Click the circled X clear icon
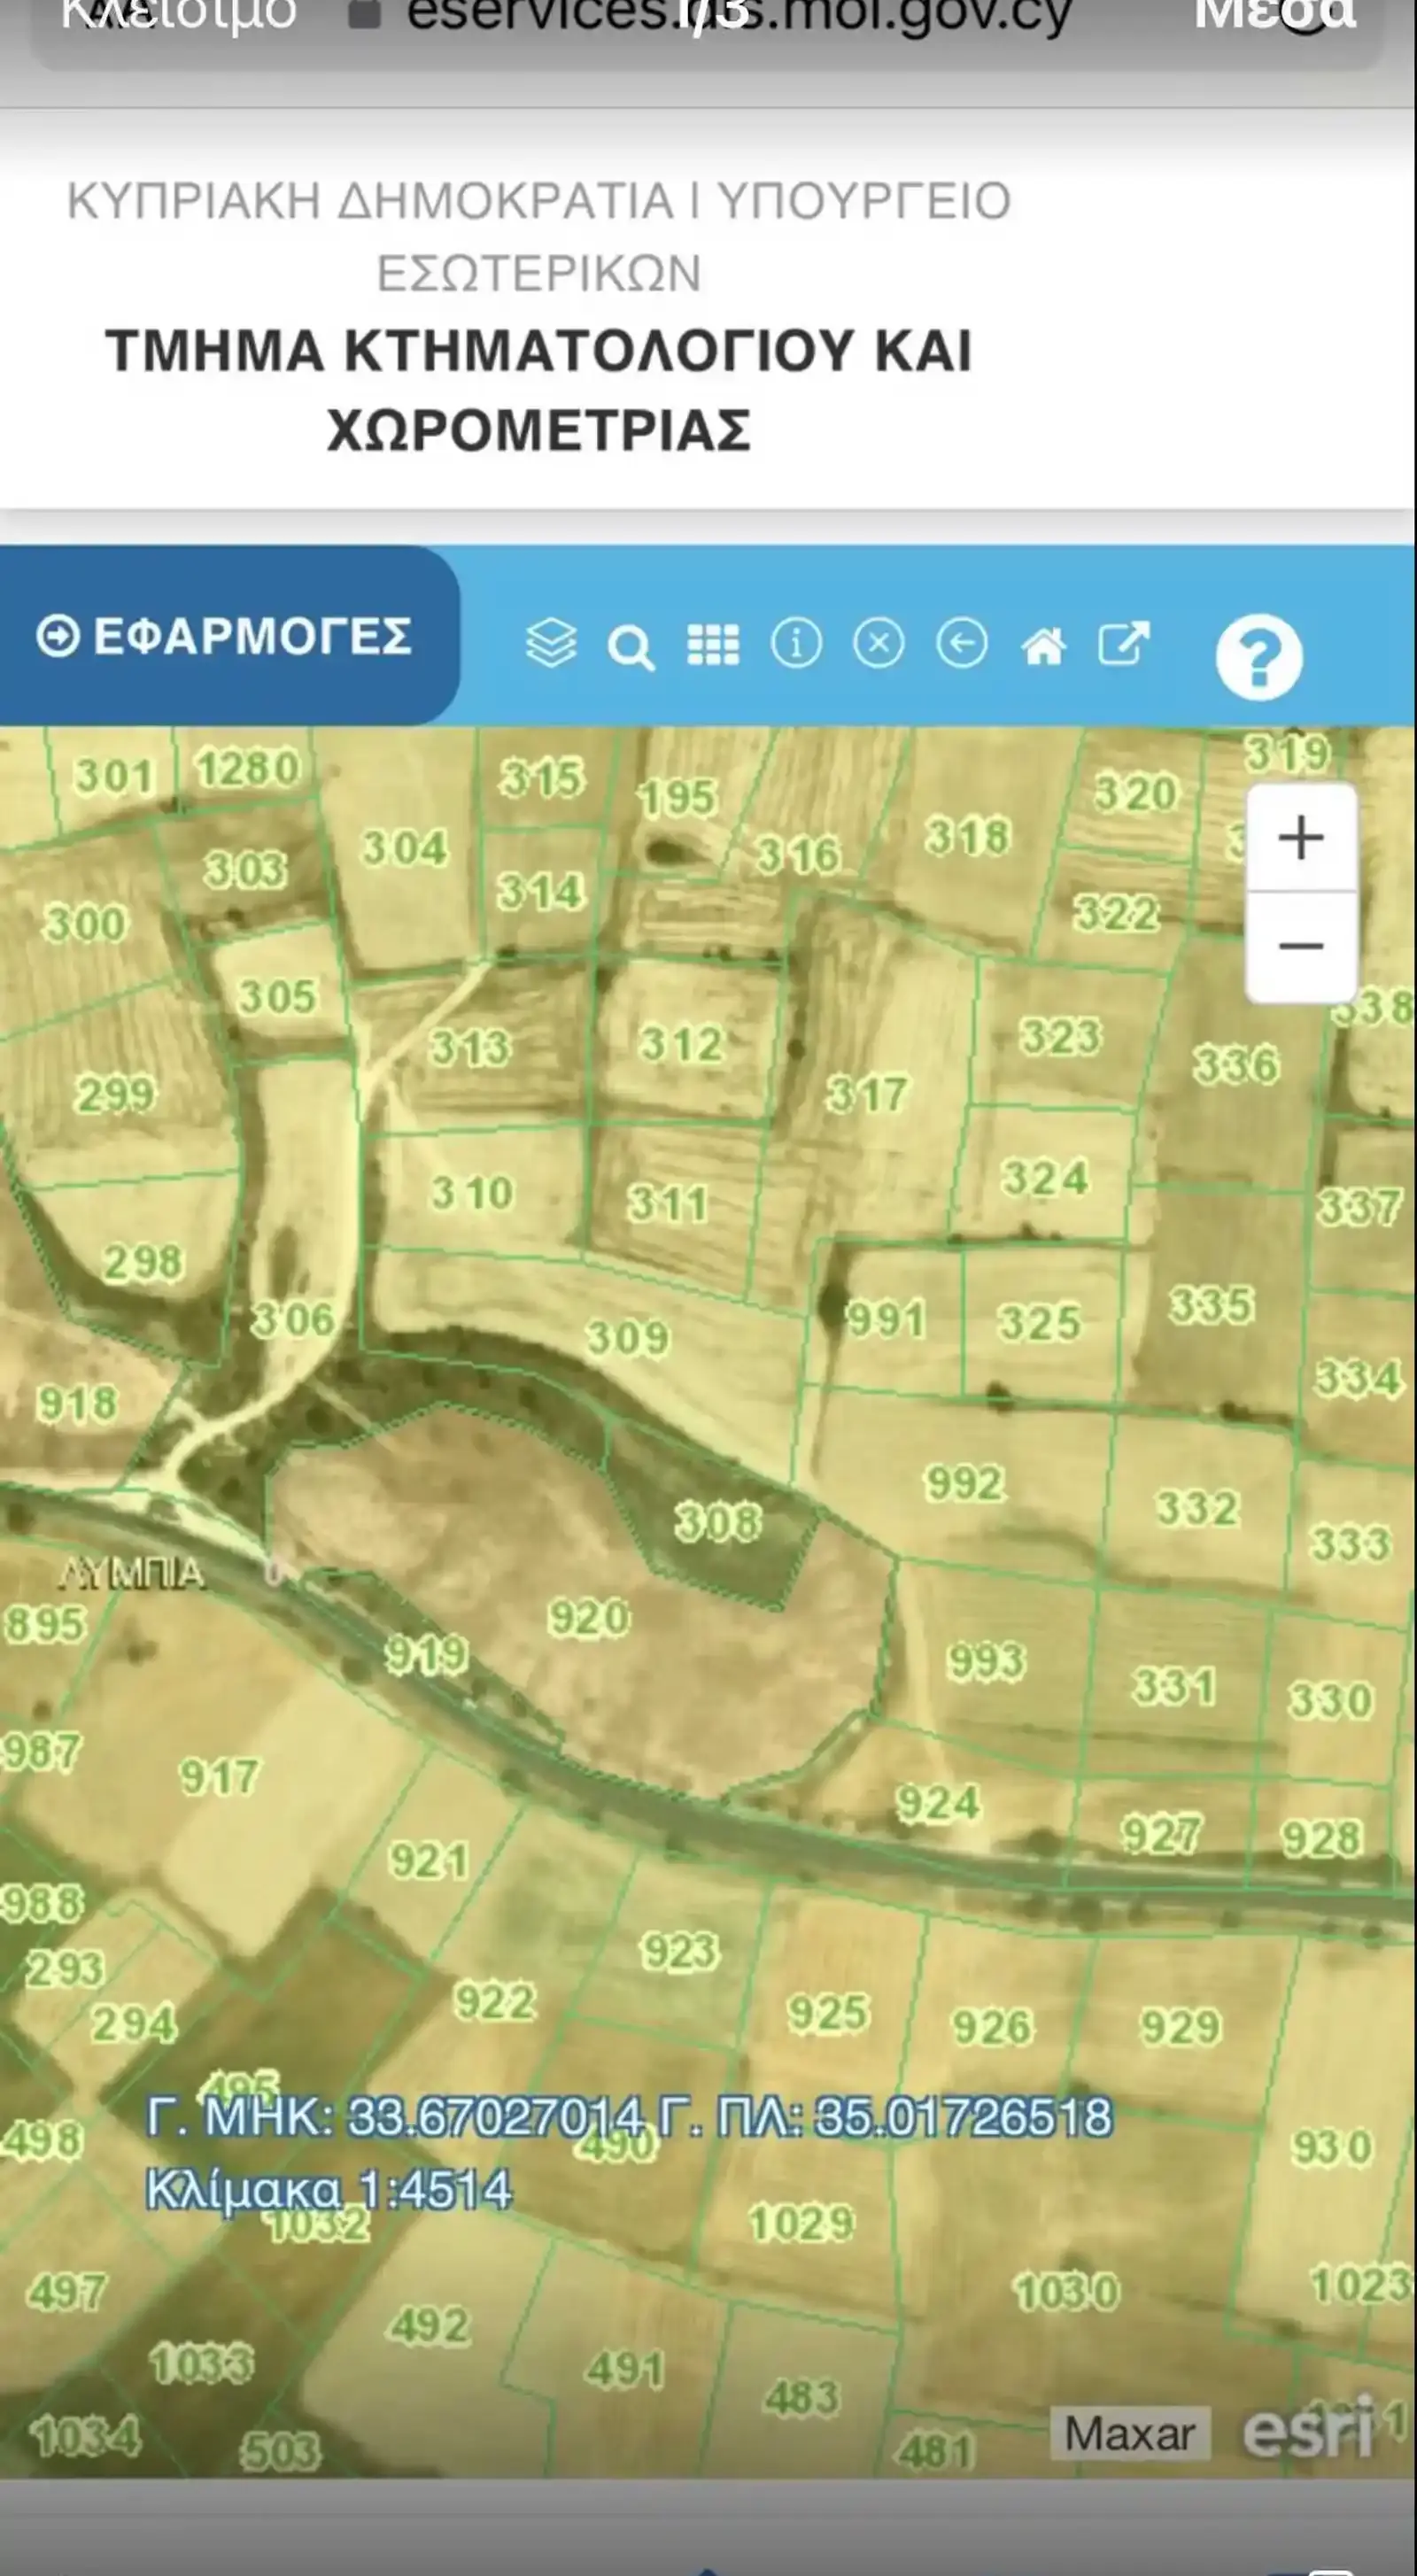The width and height of the screenshot is (1417, 2576). [x=879, y=643]
